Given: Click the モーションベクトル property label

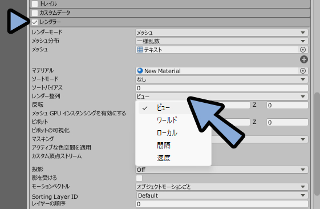Looking at the screenshot, I should click(x=51, y=186).
